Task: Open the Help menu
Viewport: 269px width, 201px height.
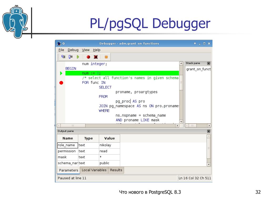Action: click(x=97, y=50)
